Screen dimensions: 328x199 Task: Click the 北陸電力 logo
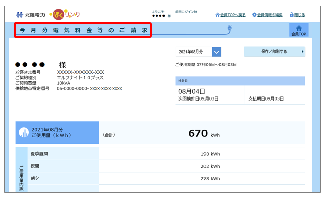click(x=30, y=15)
